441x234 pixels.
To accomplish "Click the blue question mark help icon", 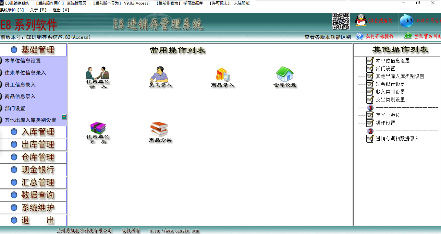I will [x=360, y=36].
